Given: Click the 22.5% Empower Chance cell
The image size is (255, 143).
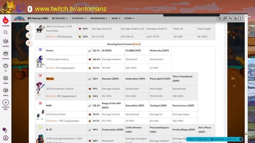Looking at the screenshot, I should coord(67,89).
